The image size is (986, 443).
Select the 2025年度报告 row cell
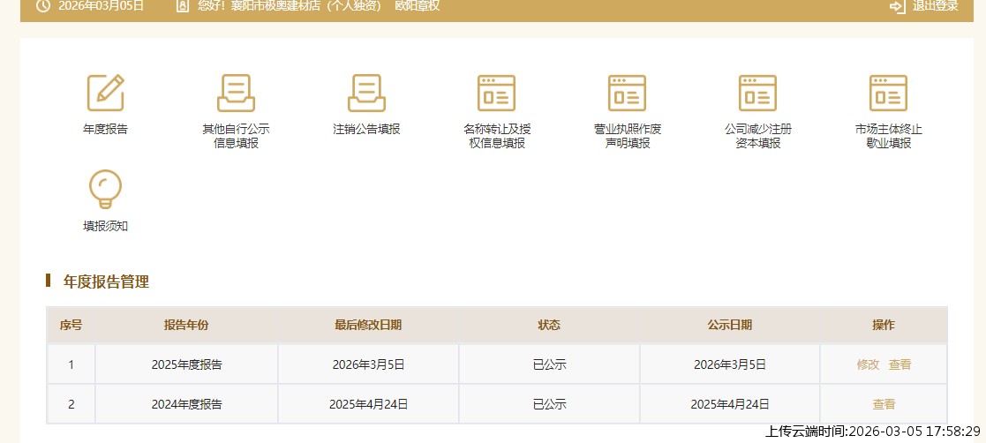tap(186, 364)
